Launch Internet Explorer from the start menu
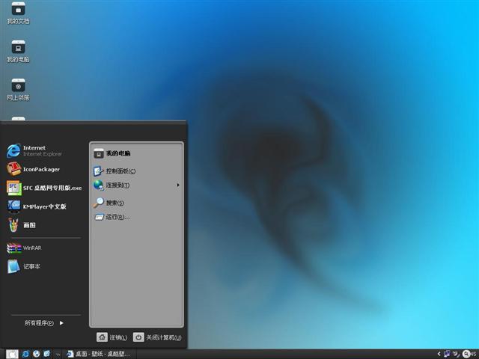Screen dimensions: 479x359 tap(34, 150)
